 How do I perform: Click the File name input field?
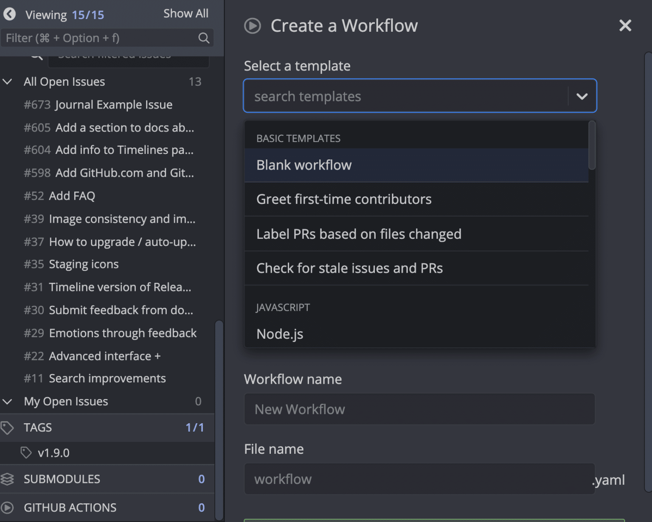tap(419, 479)
